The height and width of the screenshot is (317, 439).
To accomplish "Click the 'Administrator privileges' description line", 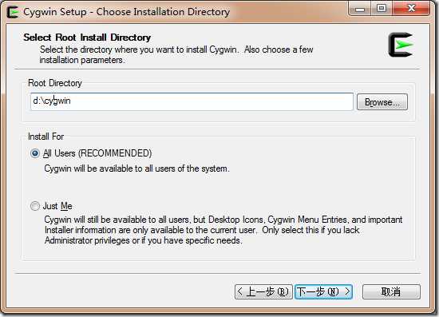I will [143, 240].
